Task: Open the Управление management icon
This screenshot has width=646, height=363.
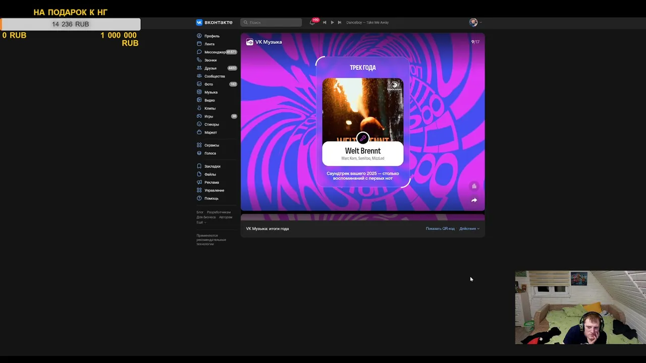Action: (x=199, y=191)
